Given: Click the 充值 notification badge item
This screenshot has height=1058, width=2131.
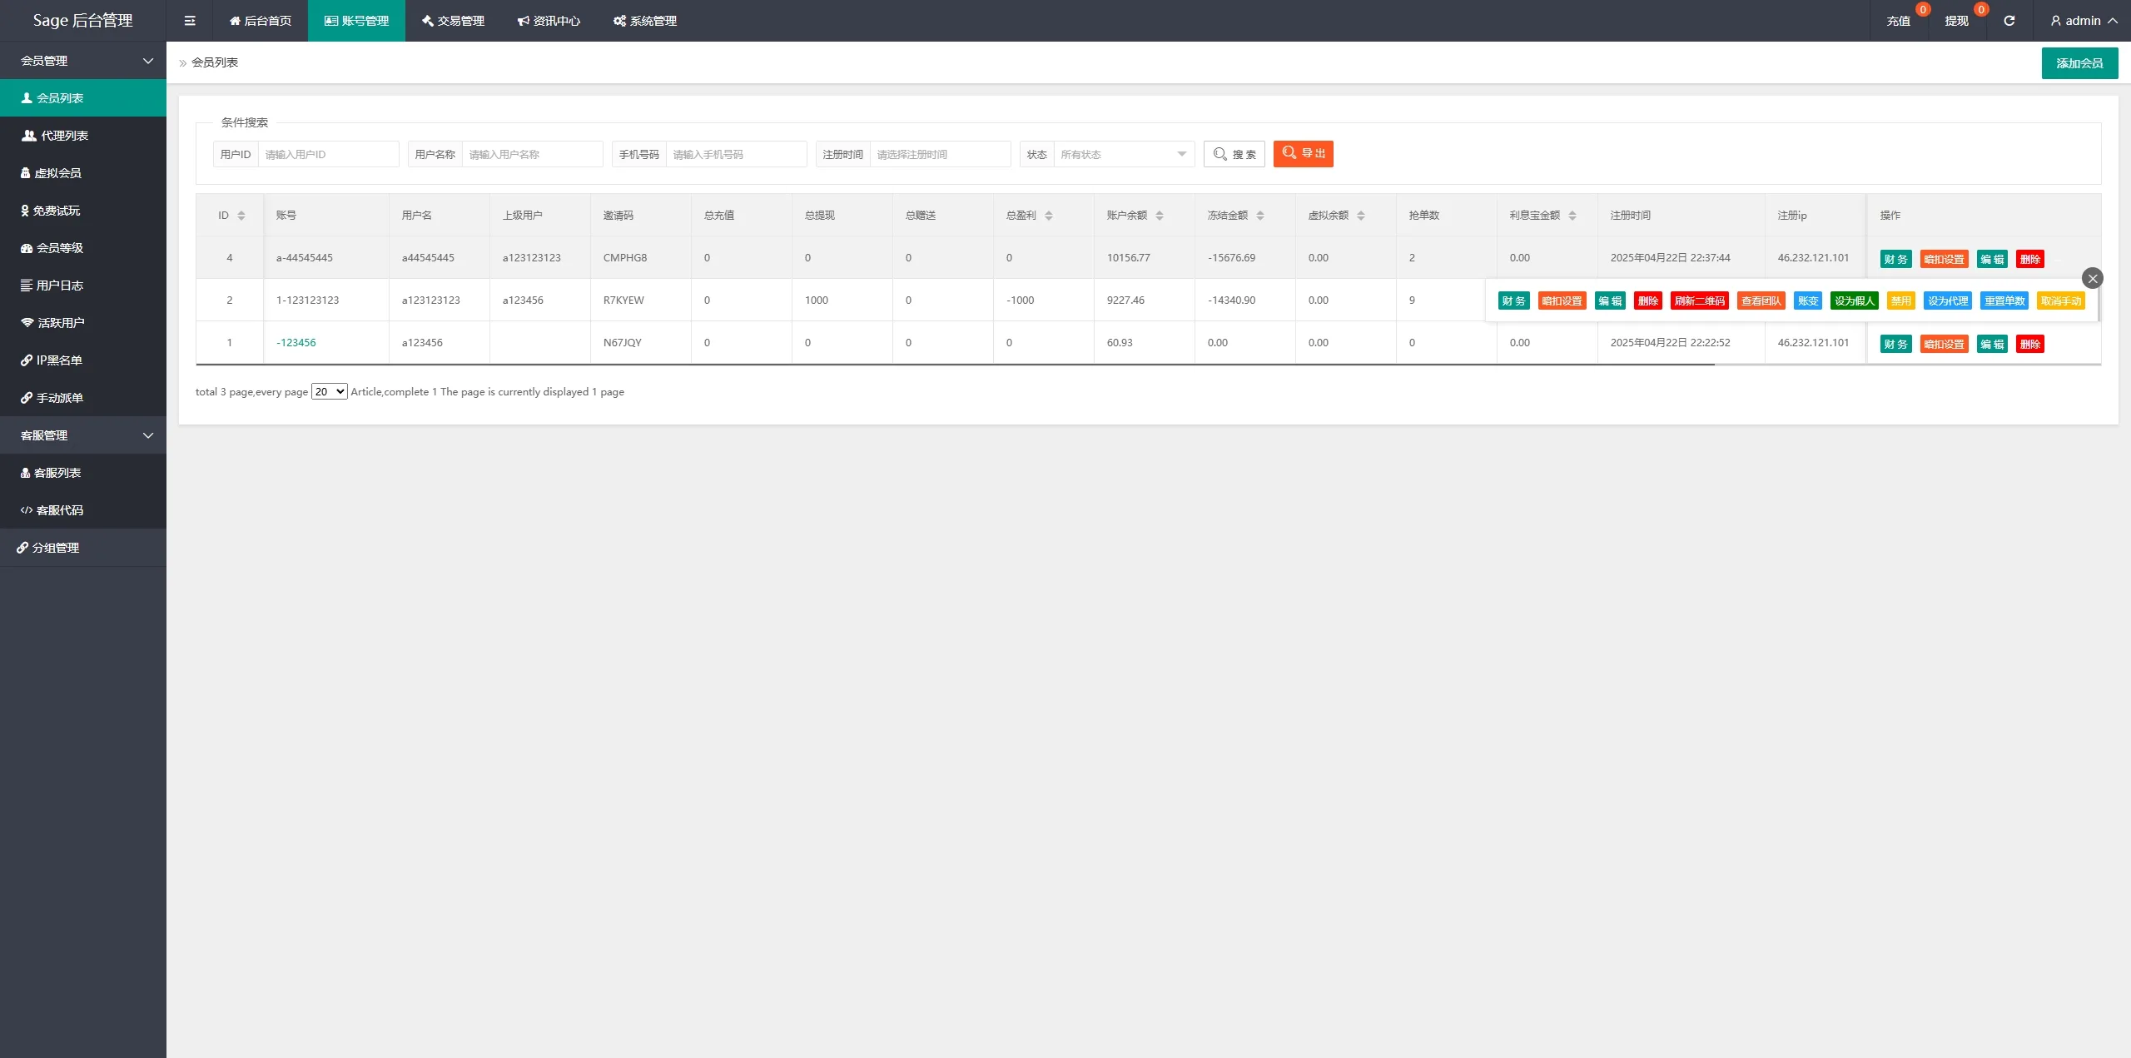Looking at the screenshot, I should coord(1898,21).
